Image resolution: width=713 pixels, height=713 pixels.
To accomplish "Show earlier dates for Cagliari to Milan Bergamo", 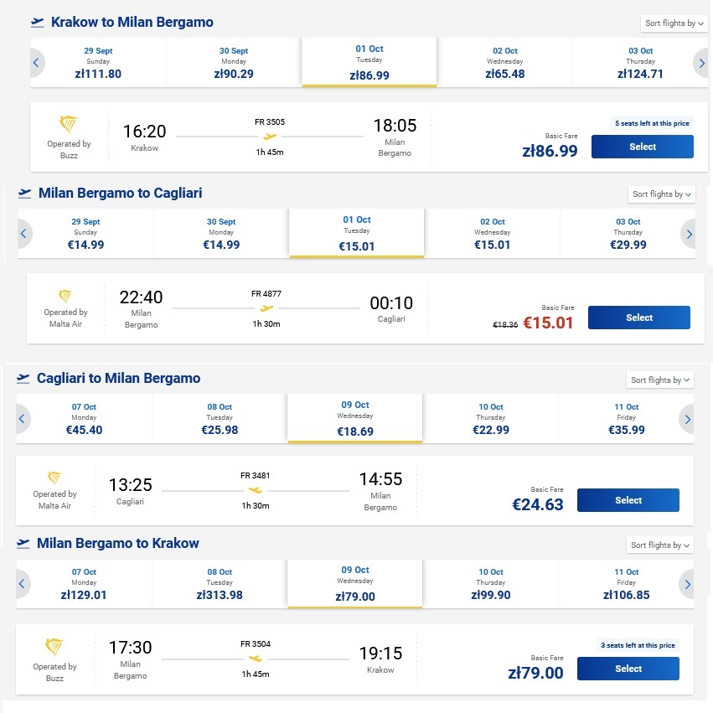I will tap(23, 419).
